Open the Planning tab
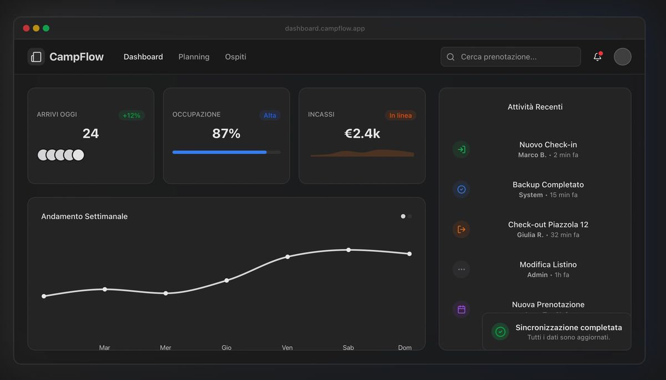The image size is (666, 380). click(194, 57)
